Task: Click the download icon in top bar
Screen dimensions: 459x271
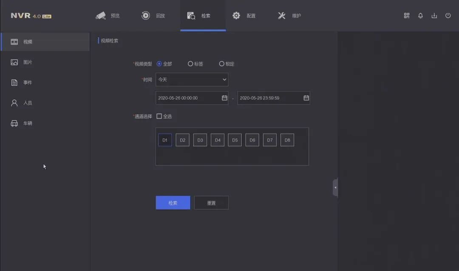Action: [434, 16]
